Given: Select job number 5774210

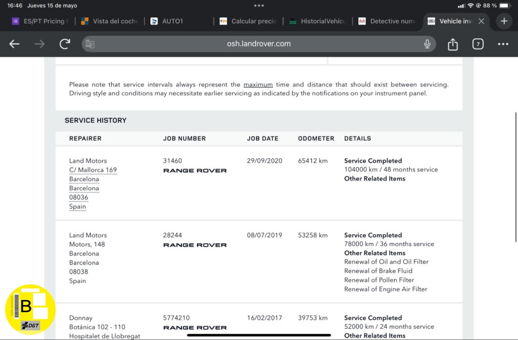Looking at the screenshot, I should pos(177,318).
